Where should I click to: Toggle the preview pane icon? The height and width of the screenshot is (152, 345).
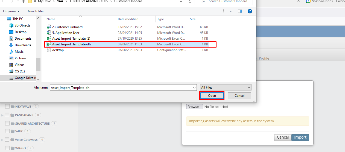click(x=240, y=11)
